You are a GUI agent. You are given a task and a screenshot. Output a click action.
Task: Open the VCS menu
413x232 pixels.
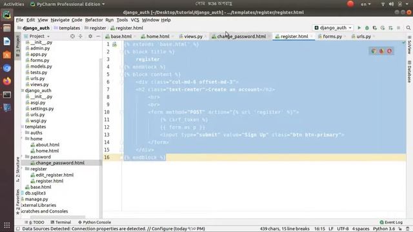click(135, 20)
